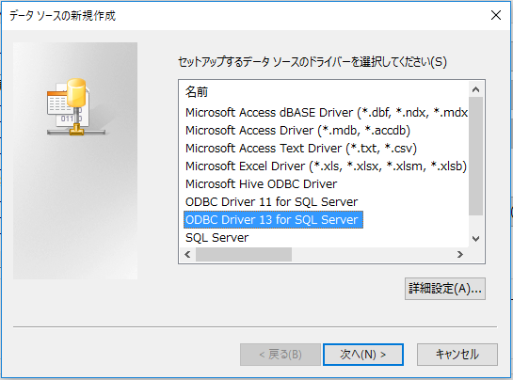Select ODBC Driver 11 for SQL Server
Viewport: 513px width, 380px height.
coord(271,202)
